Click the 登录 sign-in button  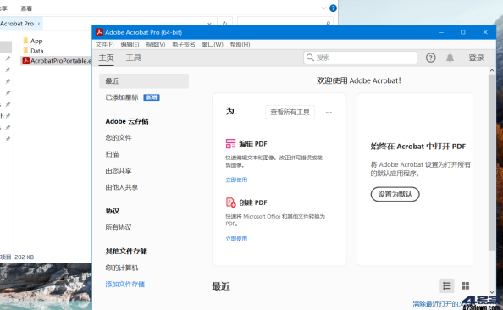point(477,58)
